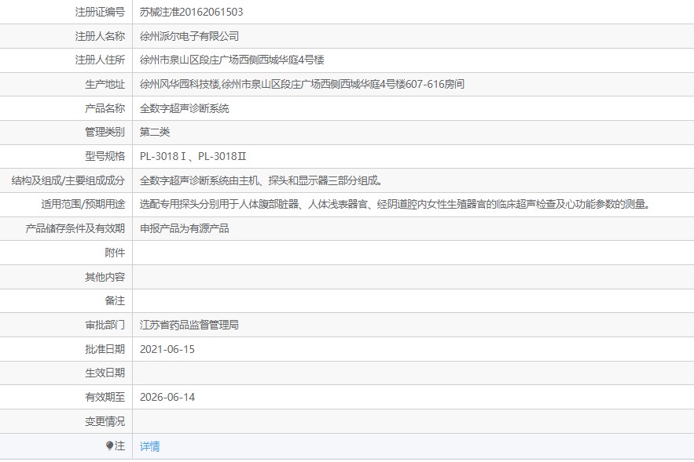The width and height of the screenshot is (694, 462).
Task: Click the intended use text starting 选配专用探头
Action: [395, 204]
